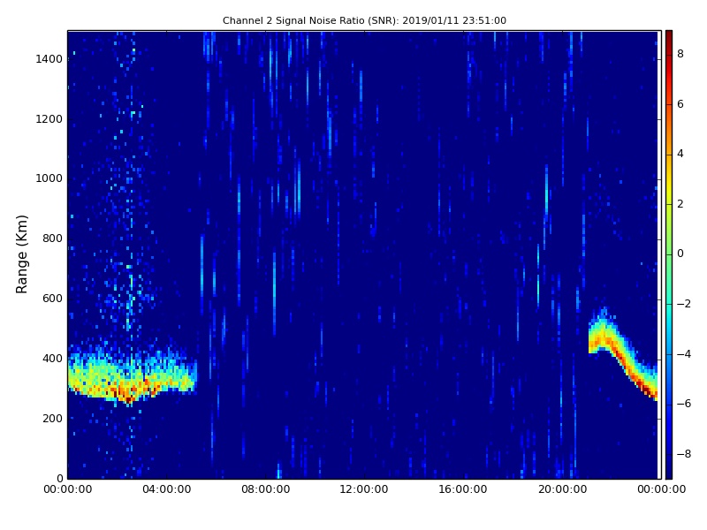This screenshot has height=530, width=707.
Task: Click the 12:00:00 time tick label
Action: pyautogui.click(x=364, y=489)
